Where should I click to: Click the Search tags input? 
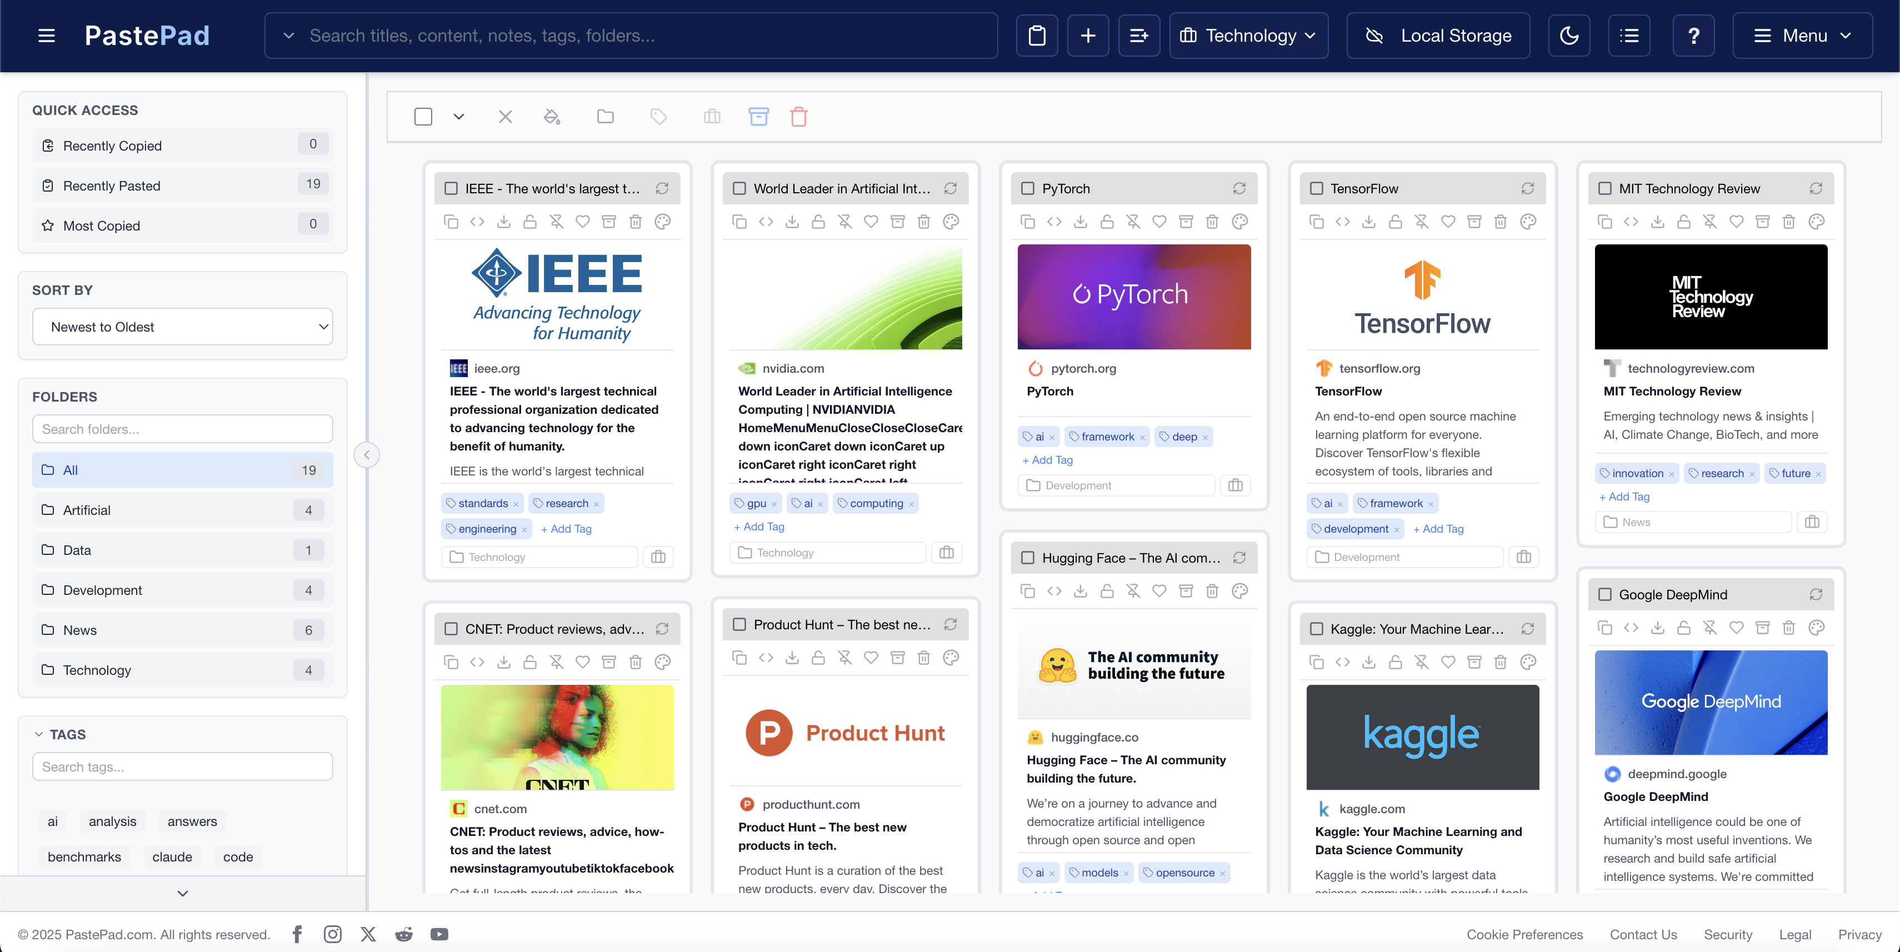click(x=182, y=767)
